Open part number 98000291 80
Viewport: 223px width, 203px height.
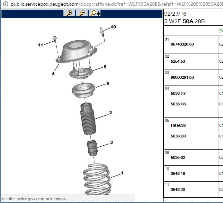pos(182,77)
